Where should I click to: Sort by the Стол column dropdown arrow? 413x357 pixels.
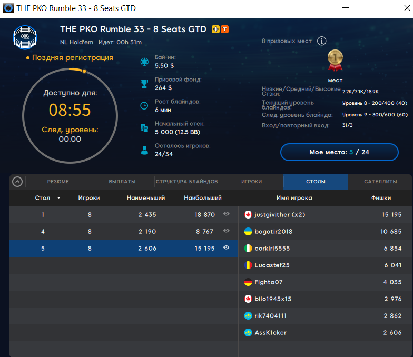59,198
